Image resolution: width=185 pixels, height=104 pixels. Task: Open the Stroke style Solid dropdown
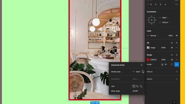(137, 72)
